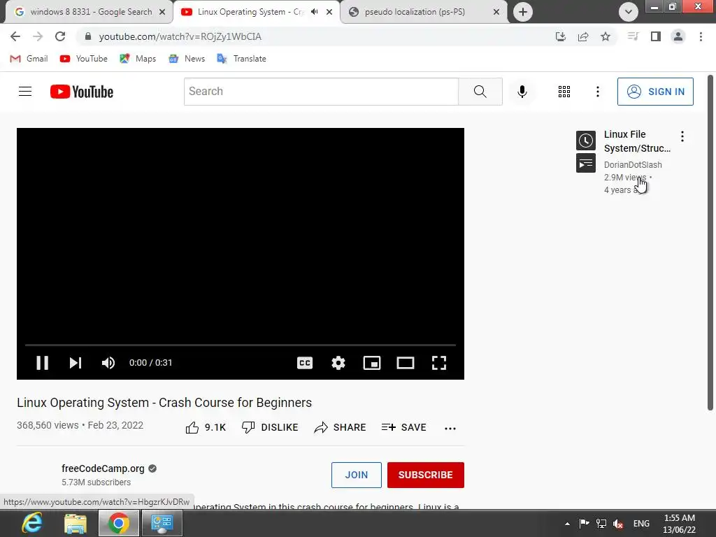Open YouTube guide hamburger menu
The height and width of the screenshot is (537, 716).
25,92
